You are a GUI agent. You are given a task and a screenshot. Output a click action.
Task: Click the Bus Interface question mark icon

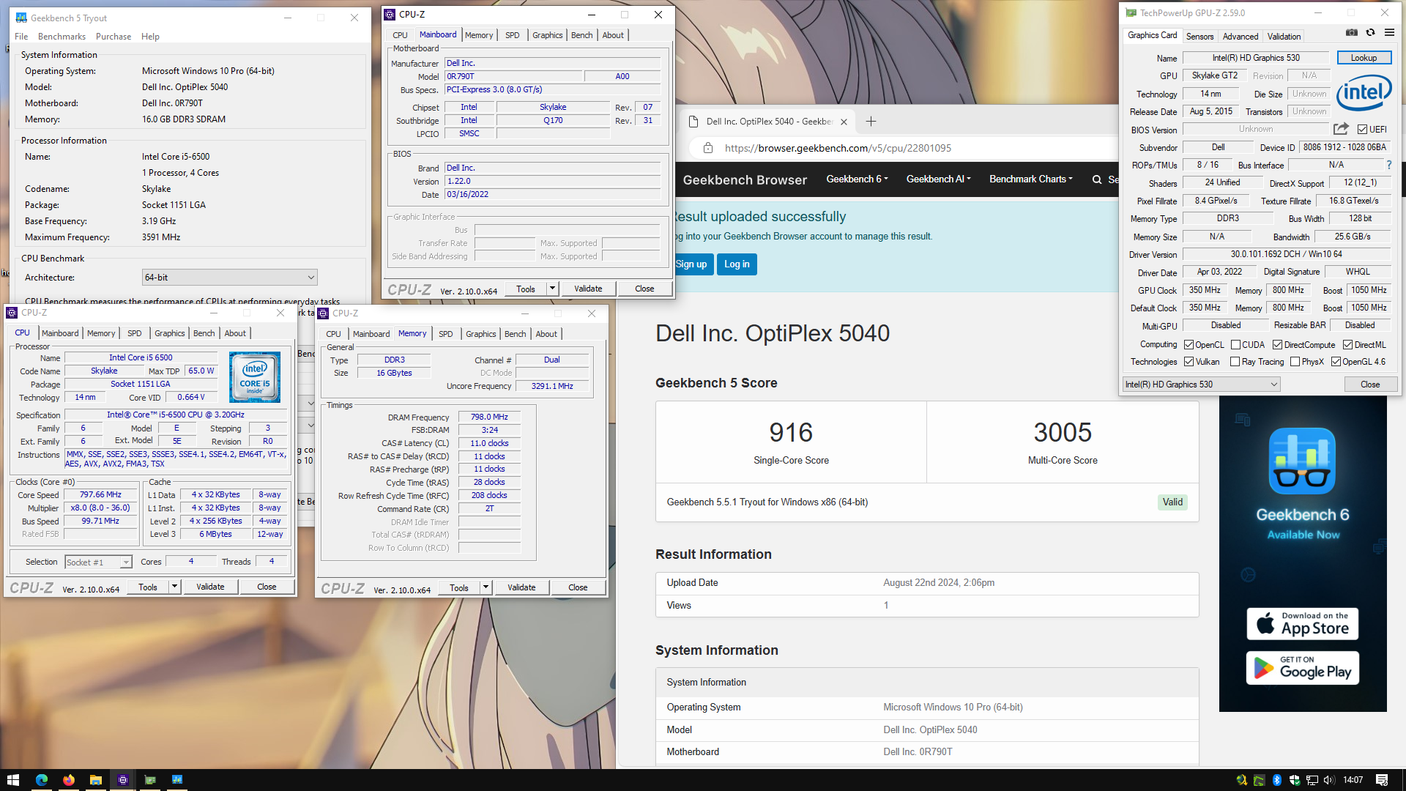1389,165
